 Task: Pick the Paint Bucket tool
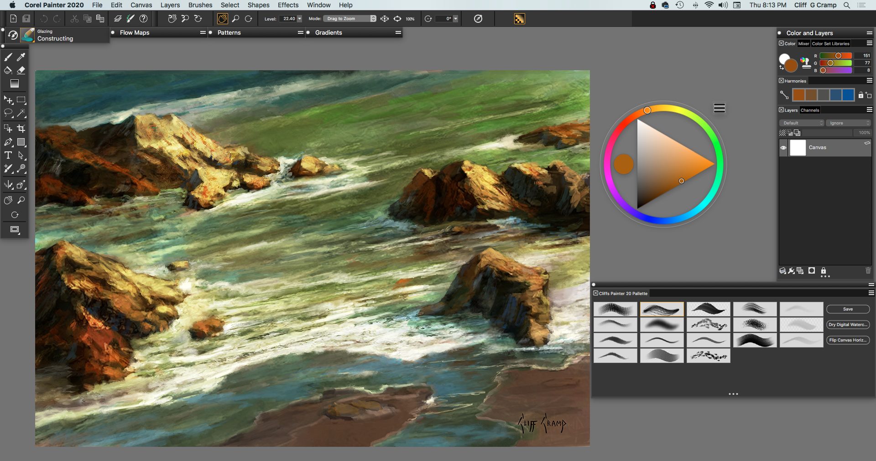8,70
